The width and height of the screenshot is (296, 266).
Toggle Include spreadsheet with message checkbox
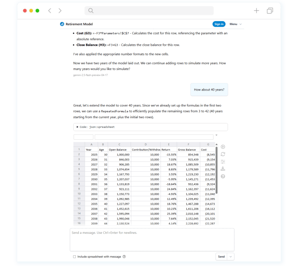coord(74,256)
